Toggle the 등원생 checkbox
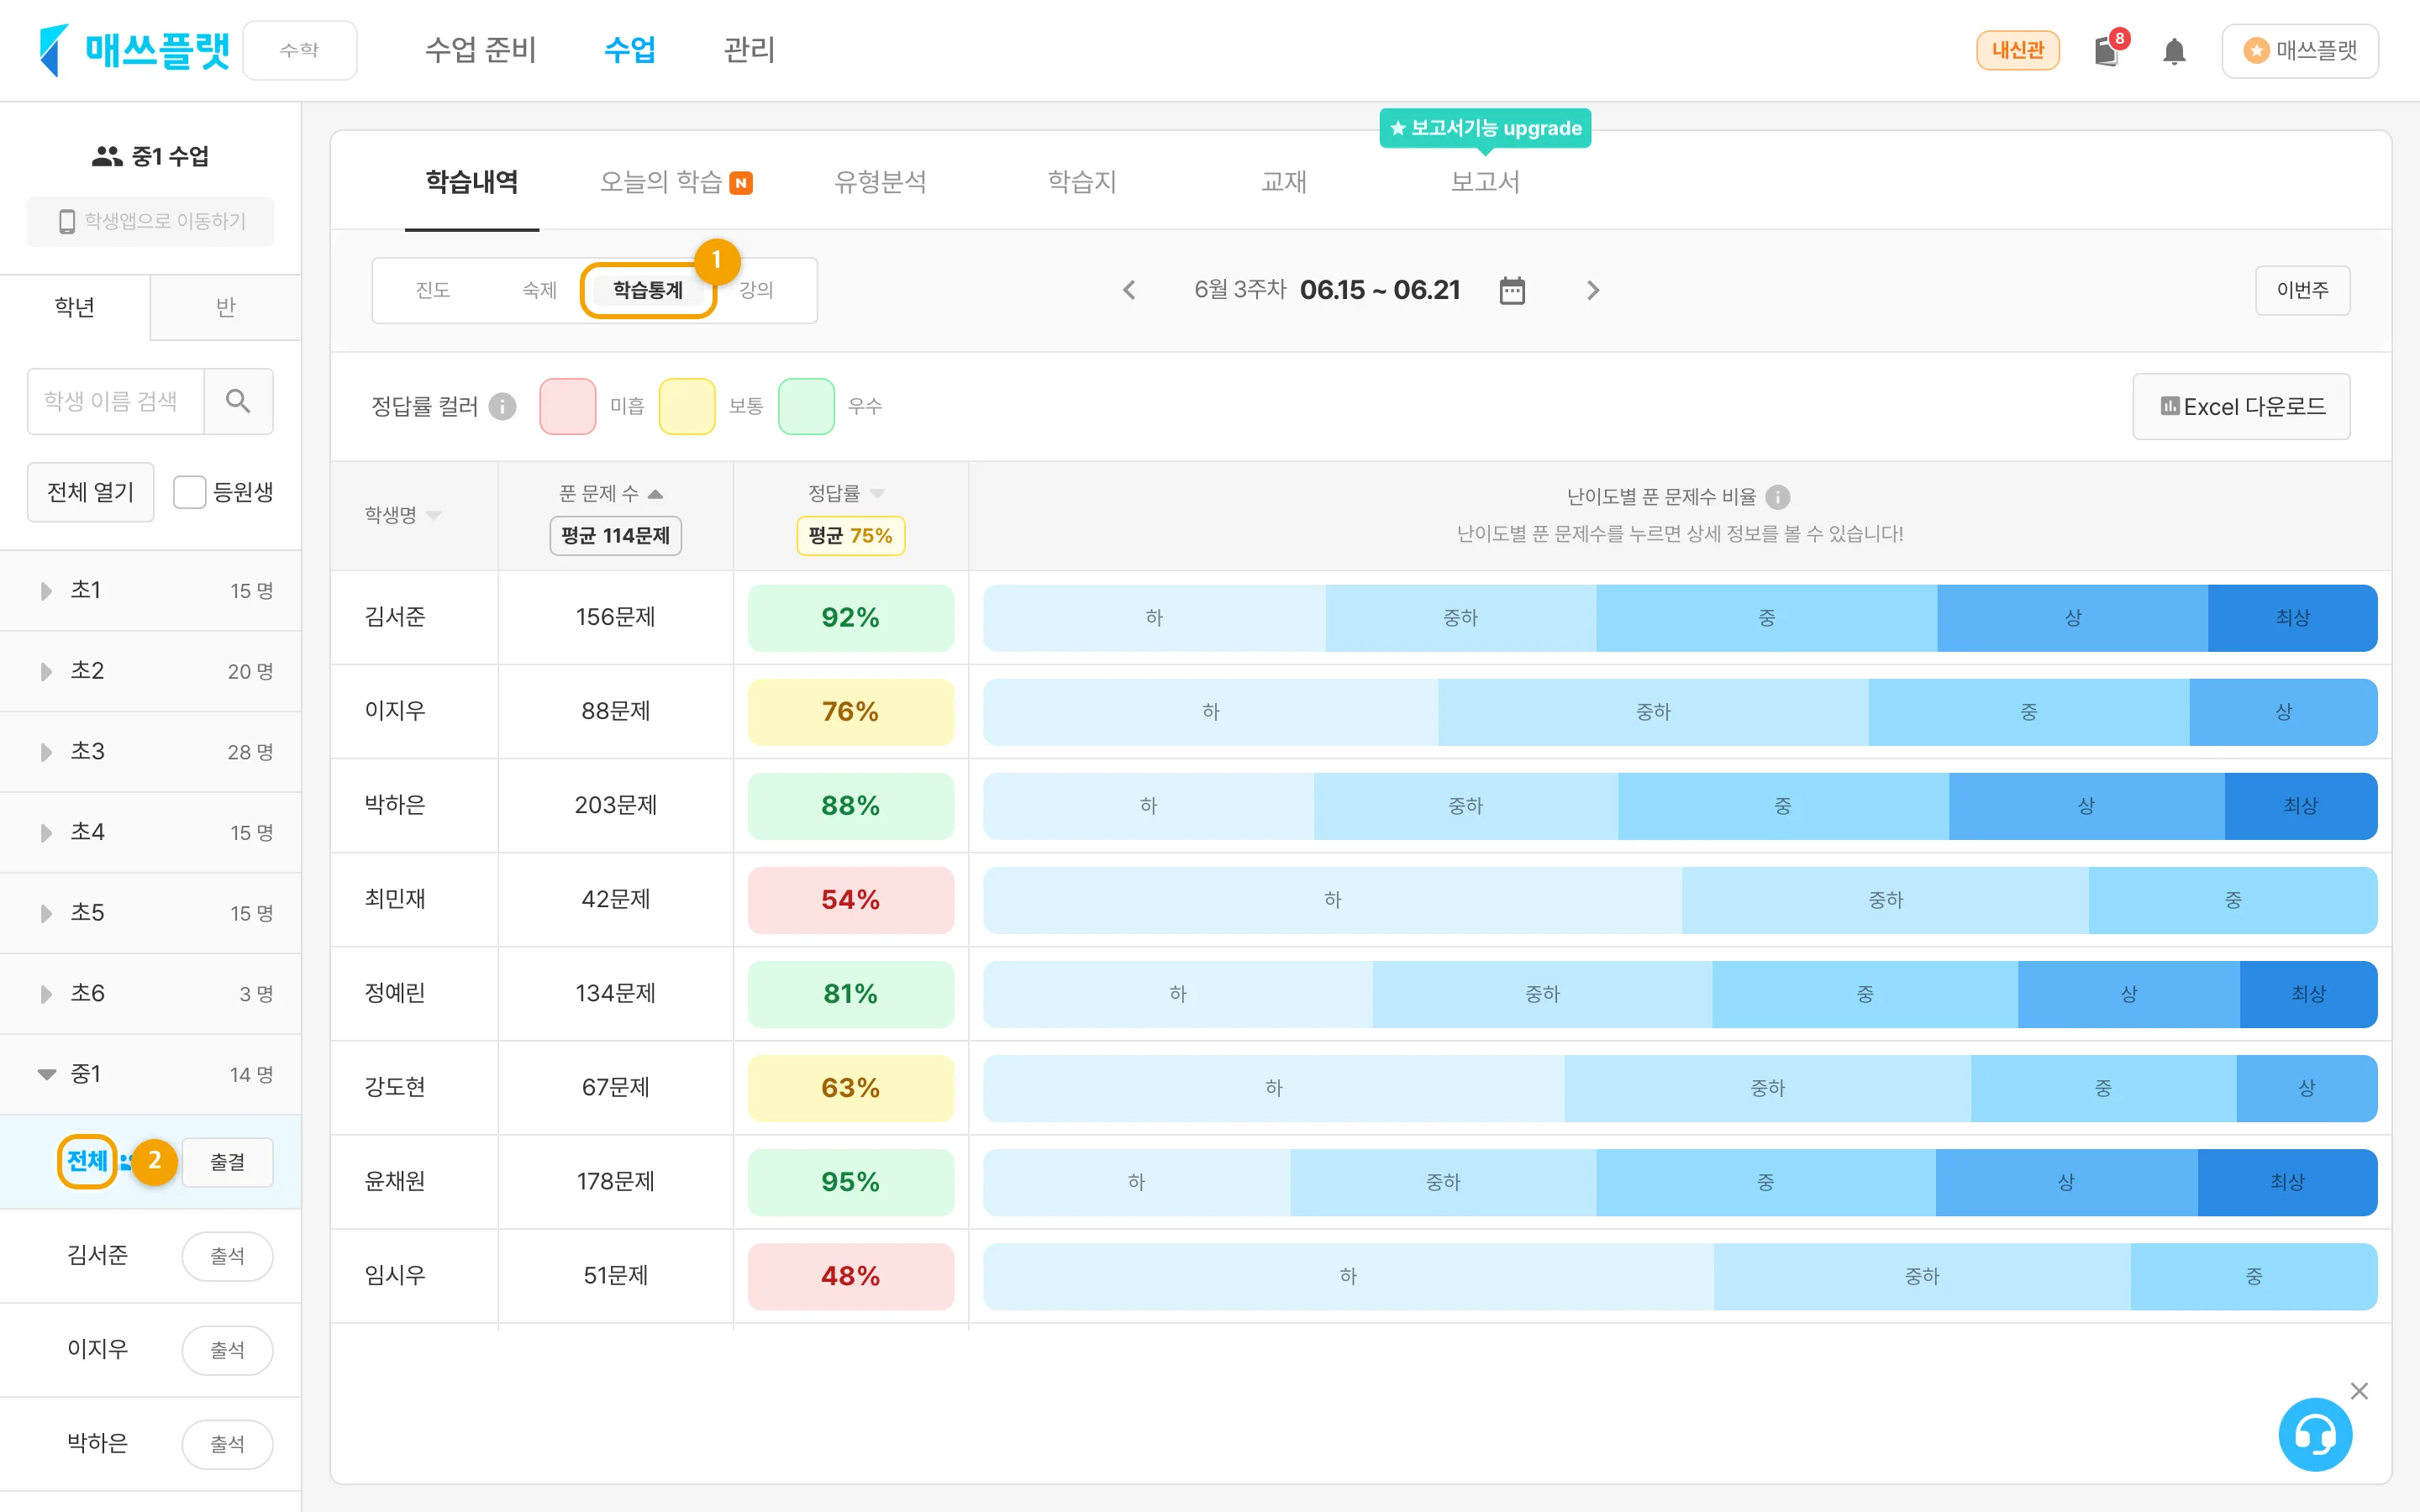Screen dimensions: 2420x1512 189,492
